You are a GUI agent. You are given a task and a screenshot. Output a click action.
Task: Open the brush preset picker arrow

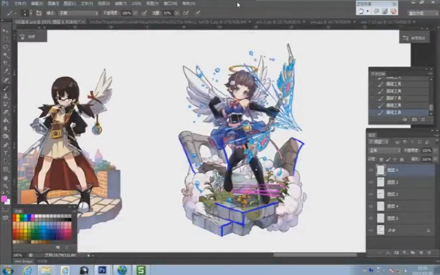[30, 13]
